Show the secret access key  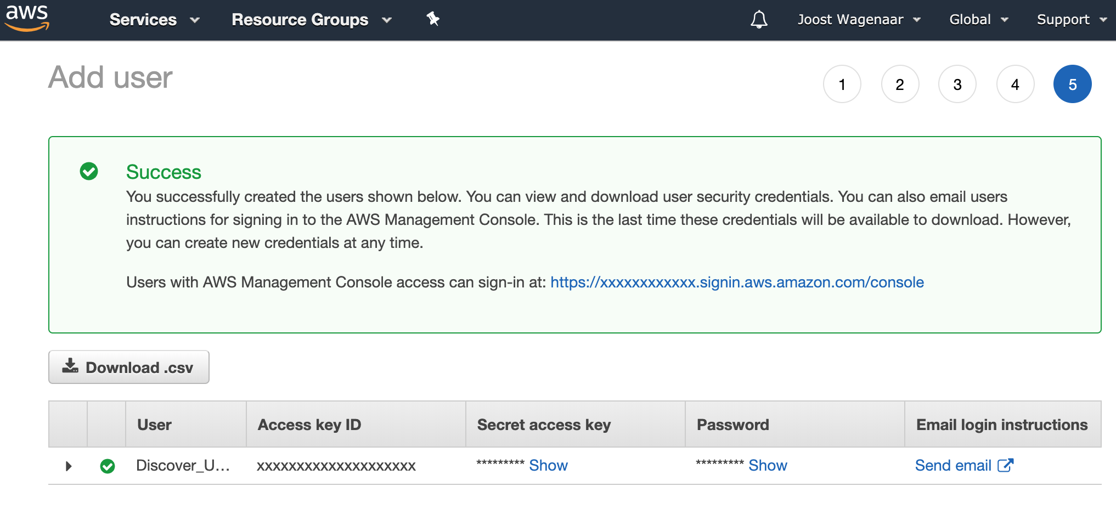coord(548,466)
